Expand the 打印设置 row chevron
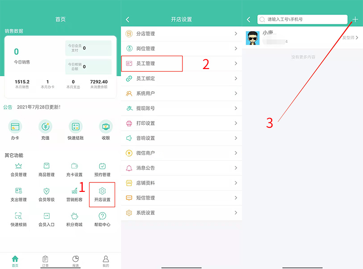This screenshot has height=269, width=363. (x=236, y=123)
